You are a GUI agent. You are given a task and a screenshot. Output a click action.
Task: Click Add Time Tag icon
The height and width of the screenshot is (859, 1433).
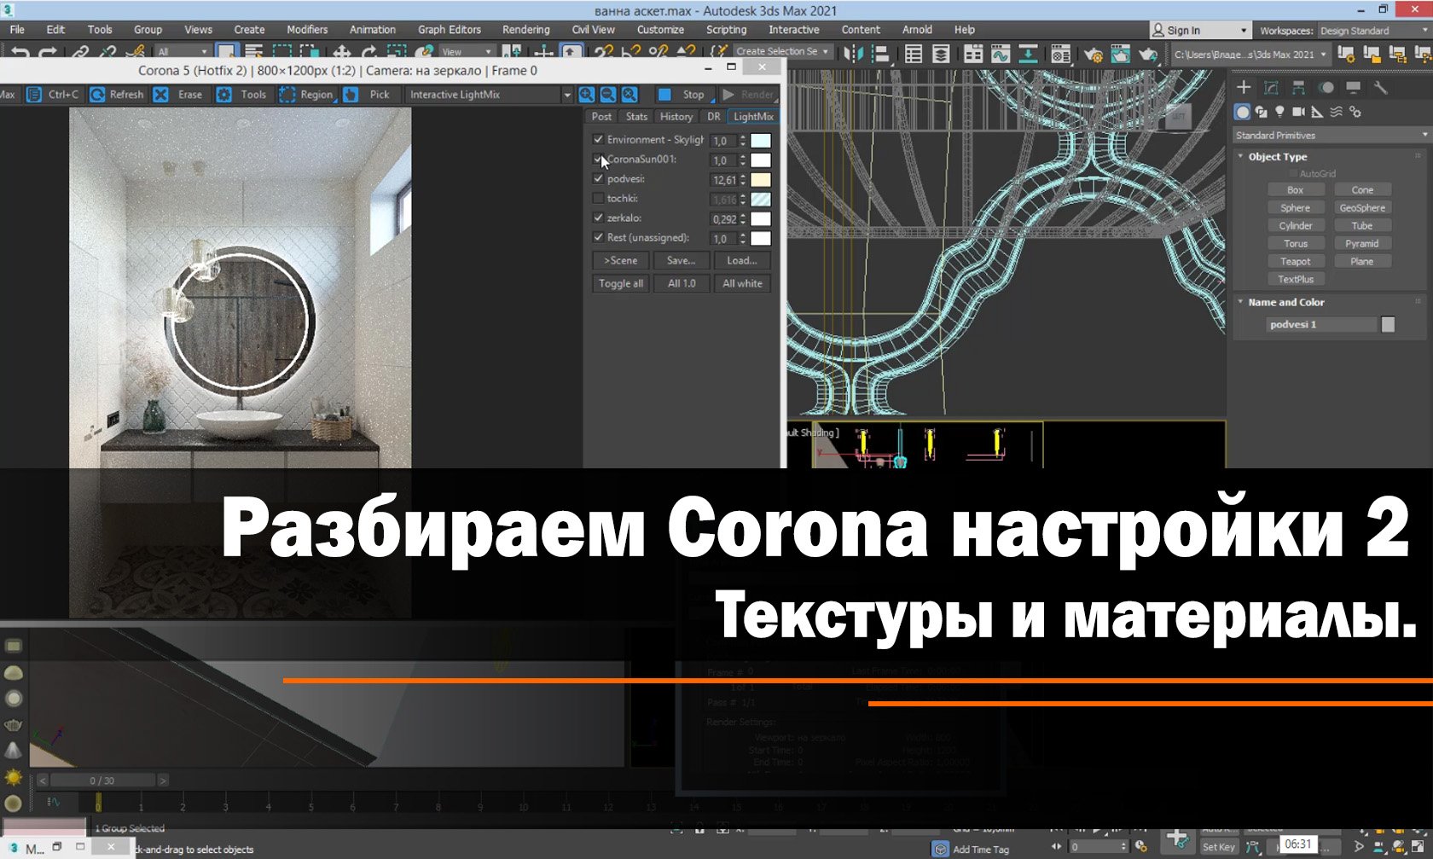pyautogui.click(x=940, y=849)
